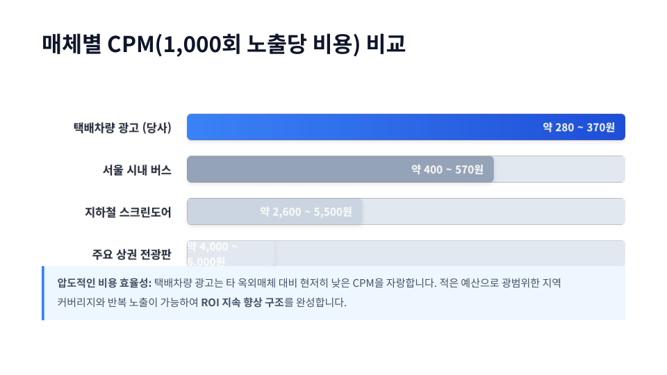The image size is (667, 375).
Task: Click the unfilled track of 지하철 스크린도어 bar
Action: pos(493,212)
